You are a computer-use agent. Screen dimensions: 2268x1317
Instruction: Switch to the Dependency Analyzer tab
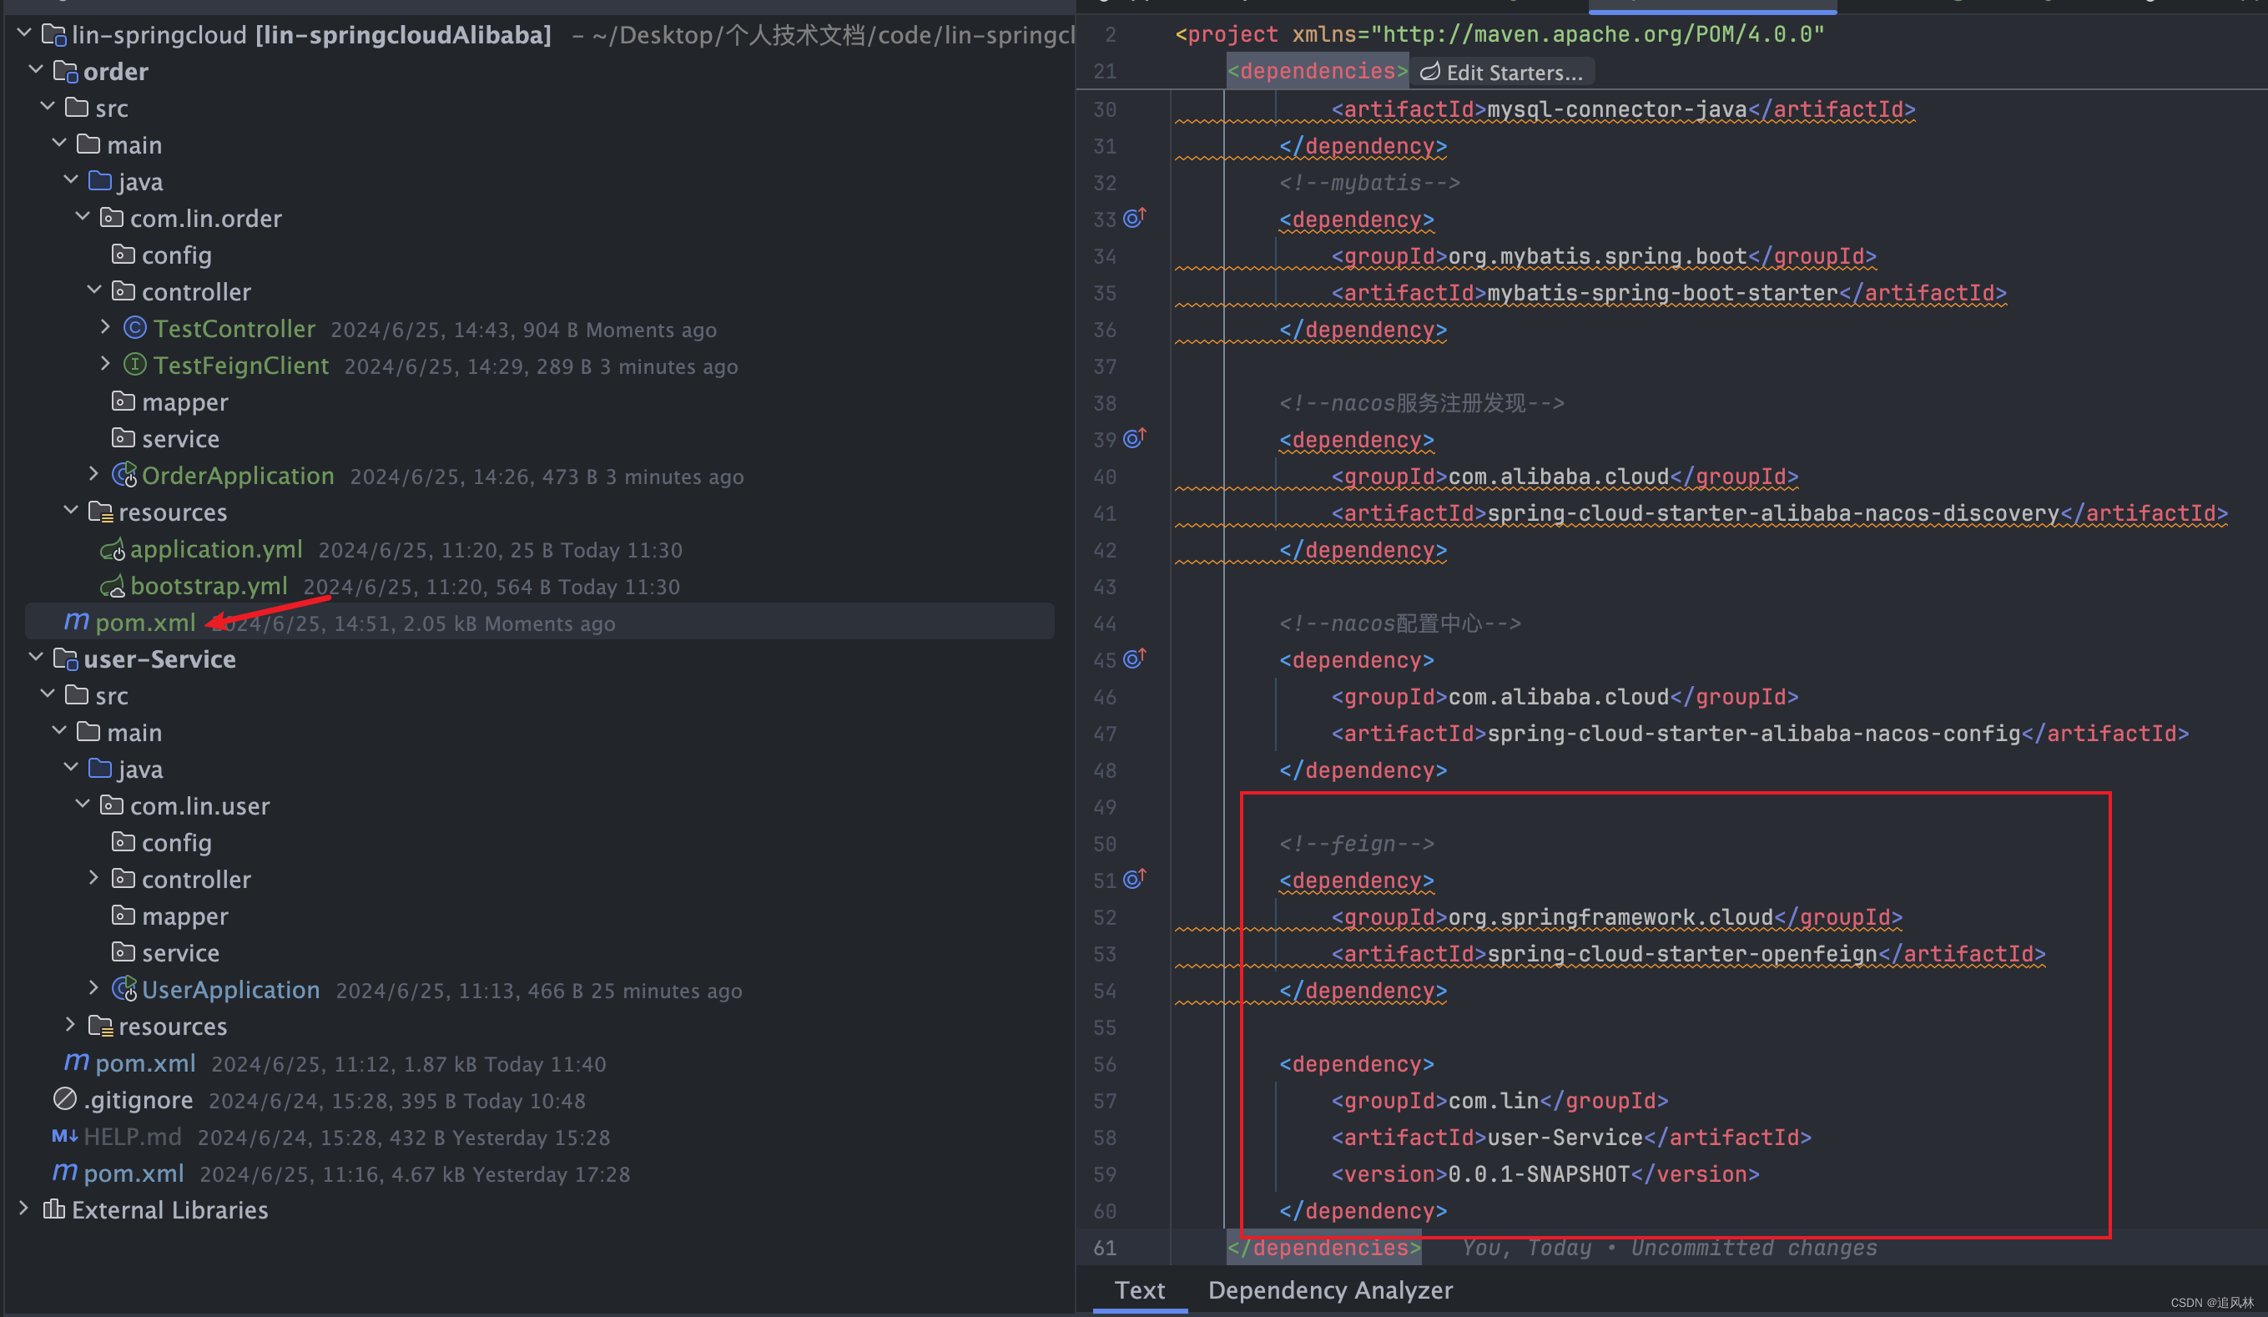tap(1329, 1290)
